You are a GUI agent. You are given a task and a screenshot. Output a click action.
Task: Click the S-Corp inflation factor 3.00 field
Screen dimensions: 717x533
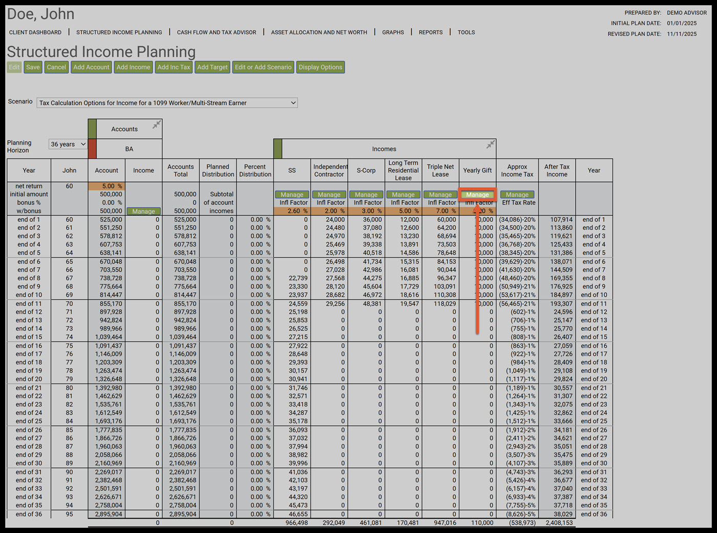pyautogui.click(x=366, y=211)
